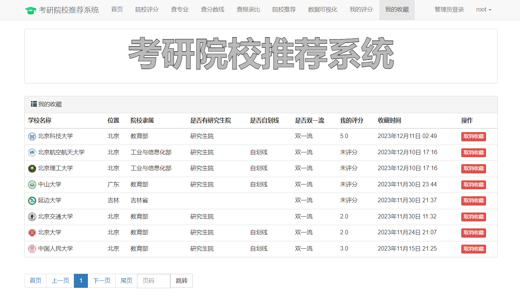Select page 1 in pagination
Image resolution: width=520 pixels, height=300 pixels.
[81, 281]
